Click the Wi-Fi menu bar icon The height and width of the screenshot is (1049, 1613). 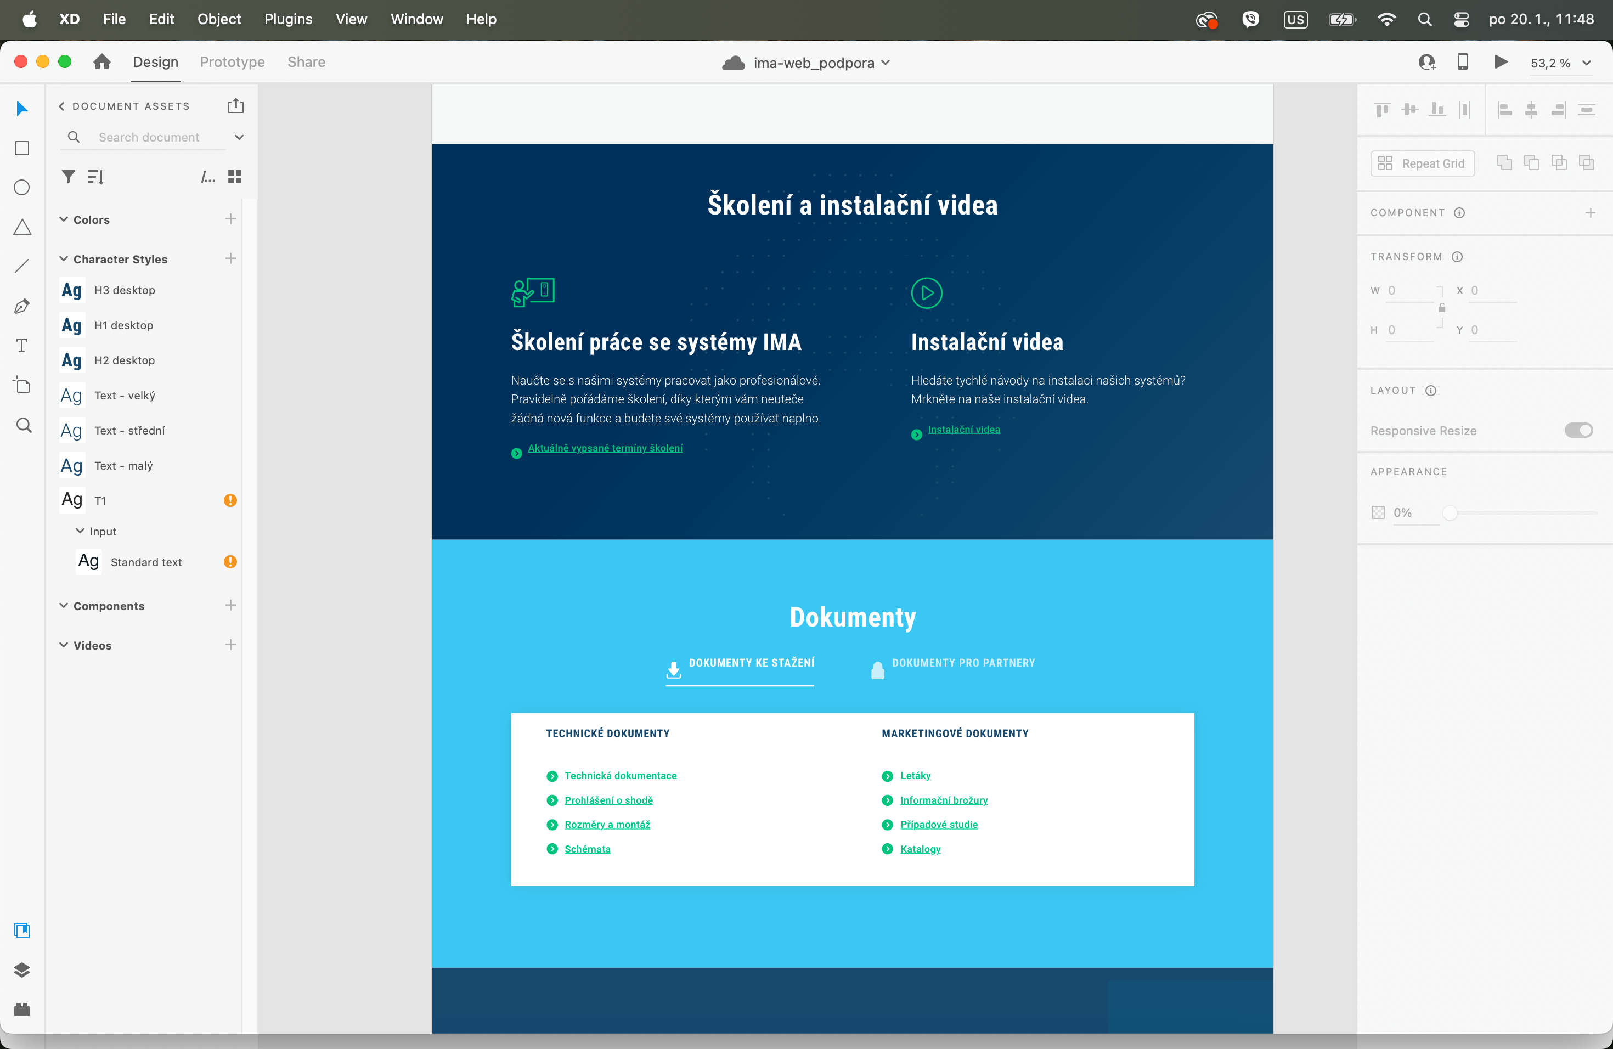point(1386,20)
